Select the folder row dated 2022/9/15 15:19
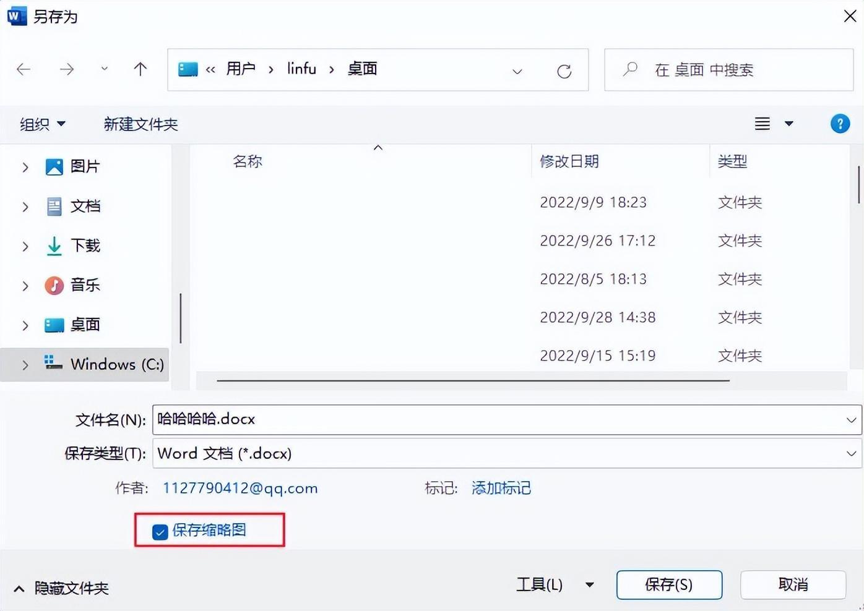This screenshot has height=611, width=864. (520, 356)
